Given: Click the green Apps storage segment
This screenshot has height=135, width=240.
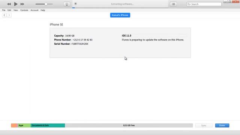Looking at the screenshot, I should (24, 125).
